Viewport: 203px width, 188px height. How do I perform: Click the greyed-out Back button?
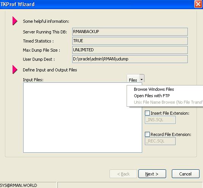pos(123,174)
